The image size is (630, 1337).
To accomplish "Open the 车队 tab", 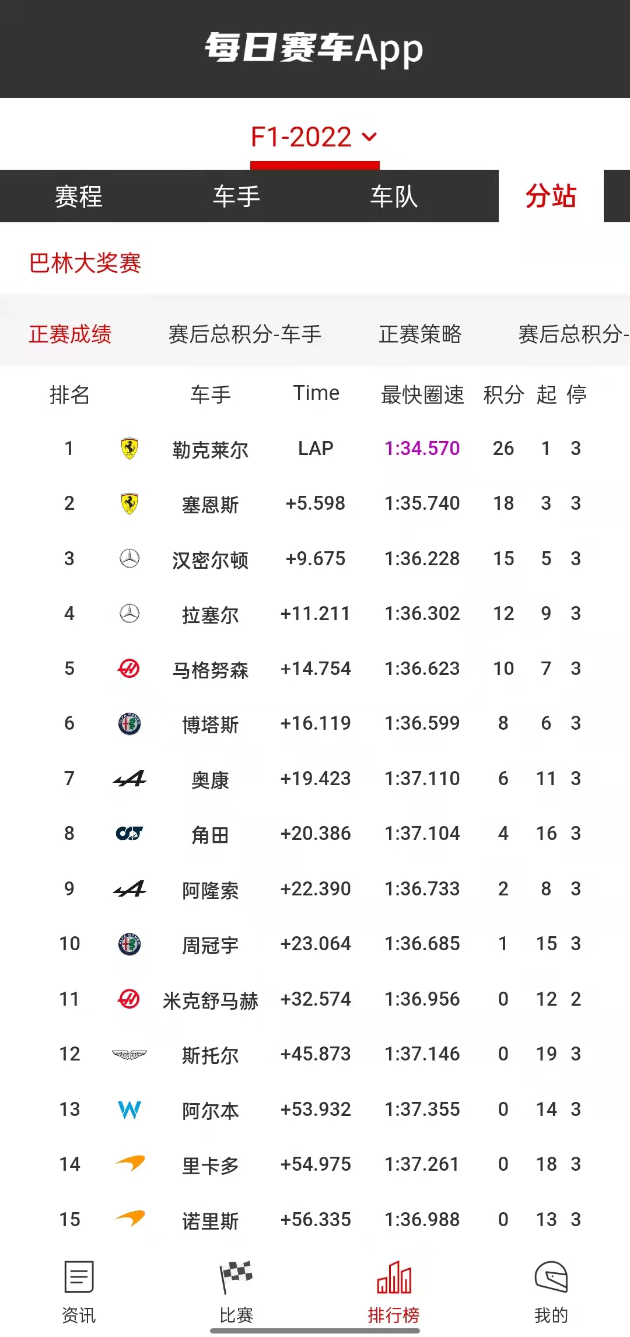I will (x=394, y=197).
